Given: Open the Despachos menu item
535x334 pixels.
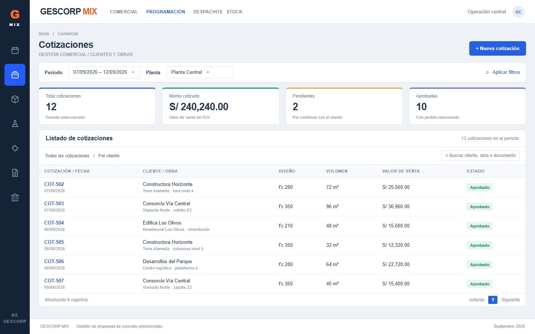Looking at the screenshot, I should pos(208,12).
